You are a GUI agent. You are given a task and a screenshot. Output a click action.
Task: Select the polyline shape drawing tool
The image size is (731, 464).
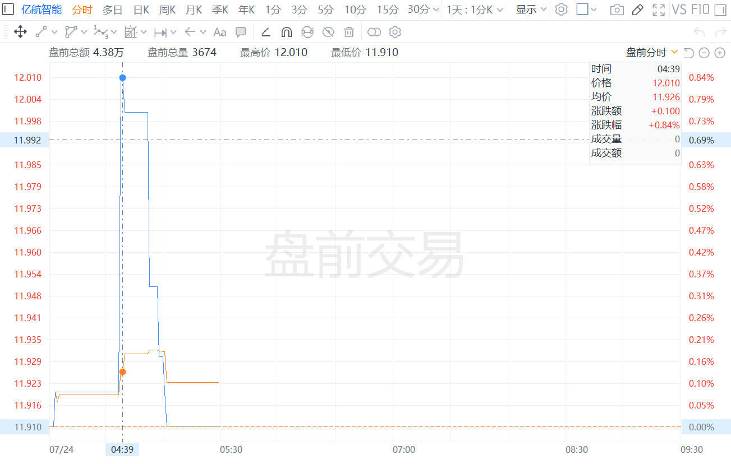[71, 32]
